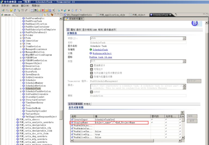The height and width of the screenshot is (145, 209).
Task: Click the dark tag toolbar icon
Action: (69, 10)
